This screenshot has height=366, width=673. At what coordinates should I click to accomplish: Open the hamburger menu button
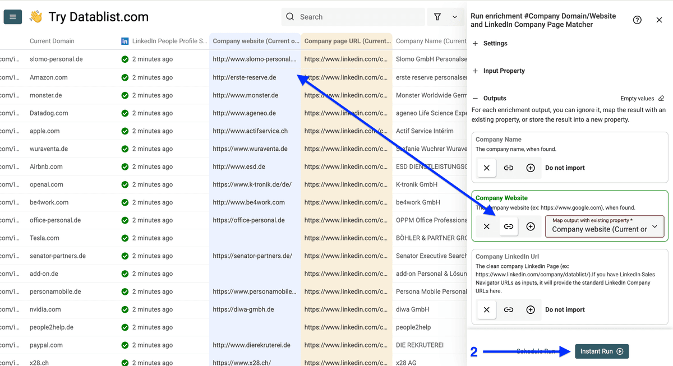[13, 17]
